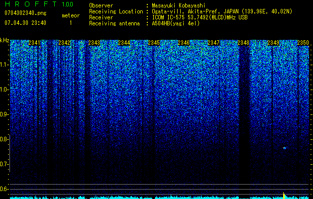Click the 2347 time marker
This screenshot has width=313, height=199.
213,43
